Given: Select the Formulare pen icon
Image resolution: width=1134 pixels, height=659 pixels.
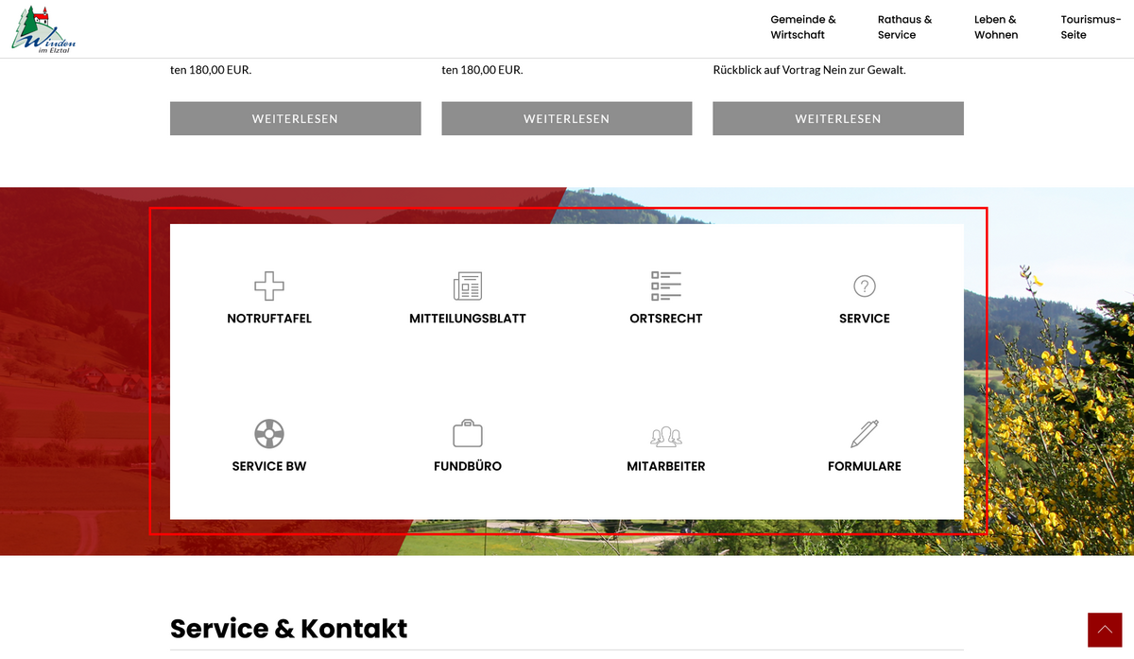Looking at the screenshot, I should click(x=865, y=433).
